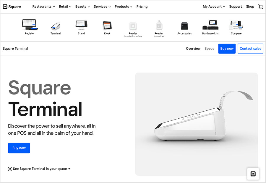Click the Square Terminal product image
Screen dimensions: 266x183
tap(197, 124)
